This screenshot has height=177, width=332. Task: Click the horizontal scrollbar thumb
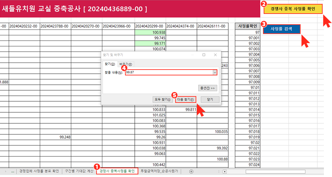275,171
